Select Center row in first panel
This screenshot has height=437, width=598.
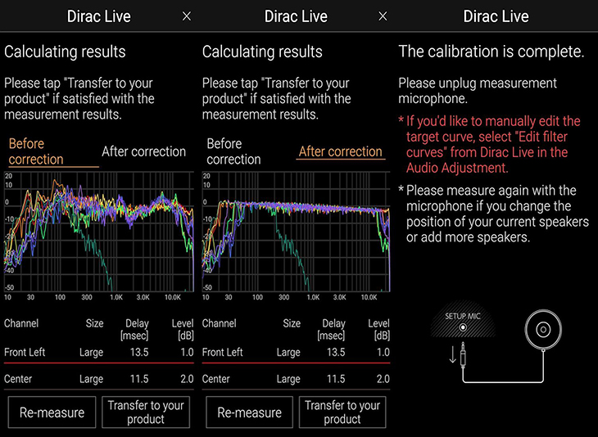click(x=99, y=379)
